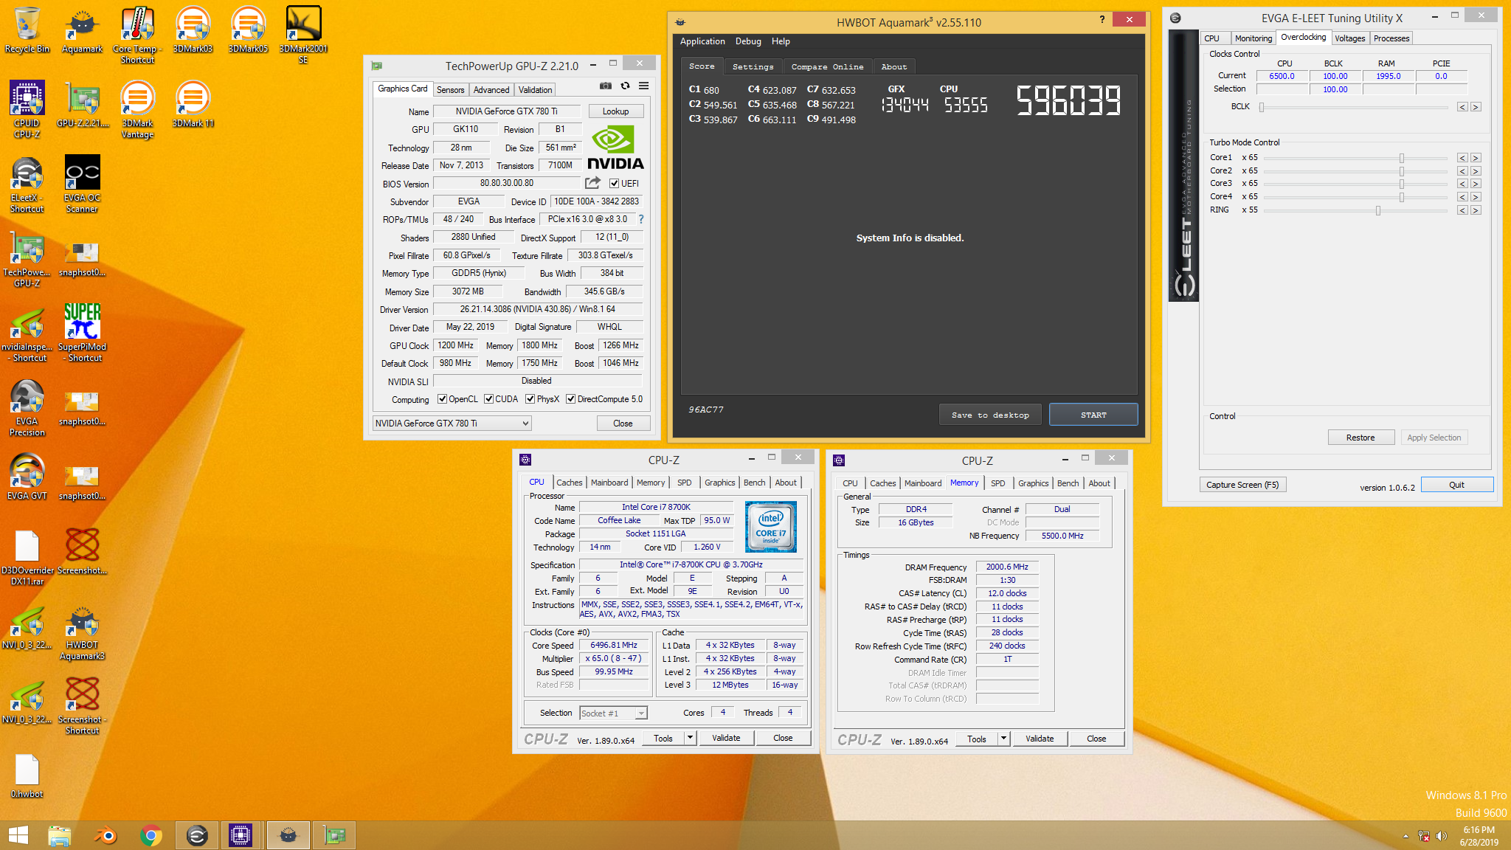Open the 3DMark 11 desktop icon
This screenshot has height=850, width=1511.
pos(193,105)
